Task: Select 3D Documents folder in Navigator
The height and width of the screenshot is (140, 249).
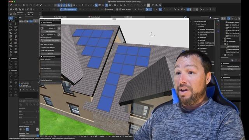Action: click(230, 41)
